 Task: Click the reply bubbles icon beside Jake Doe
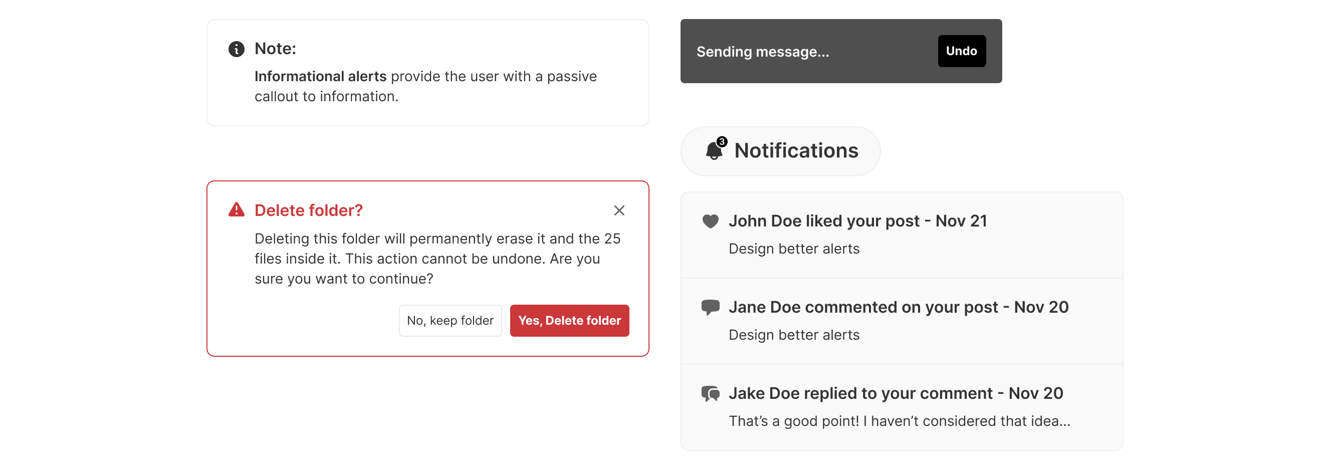tap(711, 393)
